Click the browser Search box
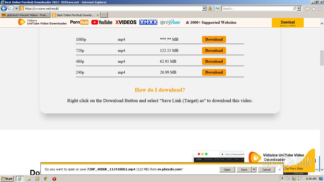324x182 pixels. click(x=257, y=8)
